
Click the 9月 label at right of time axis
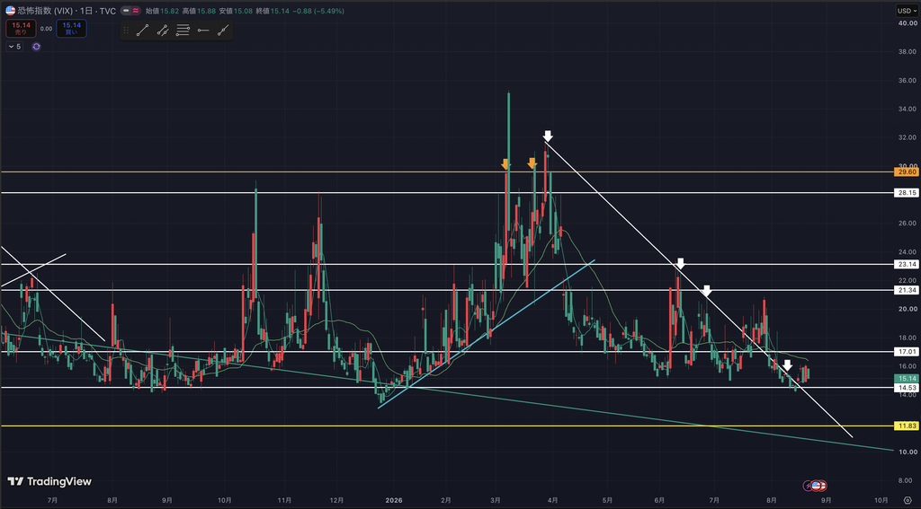(x=826, y=500)
